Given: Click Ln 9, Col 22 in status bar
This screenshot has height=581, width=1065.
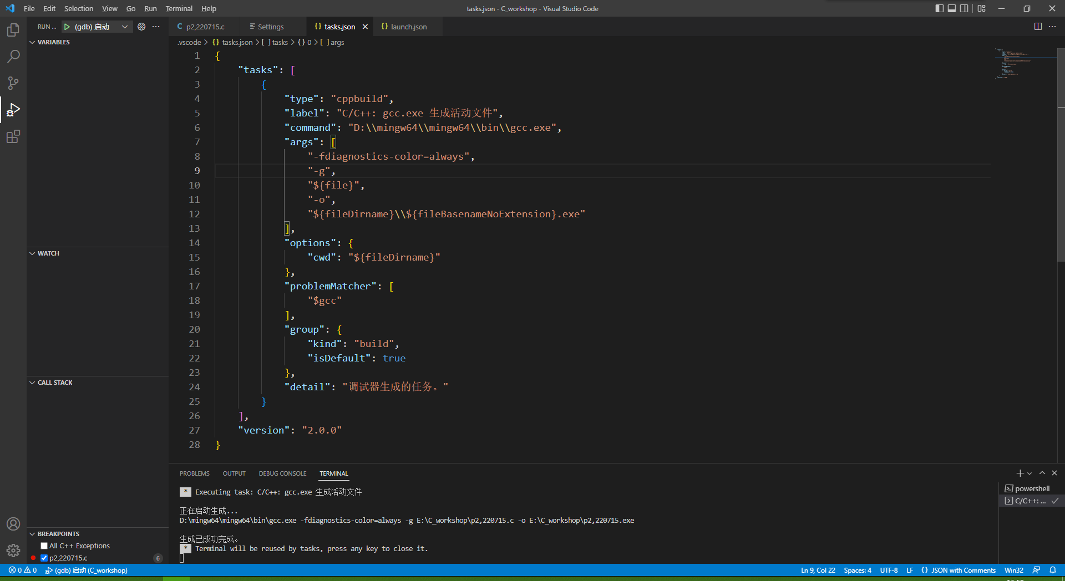Looking at the screenshot, I should [818, 570].
